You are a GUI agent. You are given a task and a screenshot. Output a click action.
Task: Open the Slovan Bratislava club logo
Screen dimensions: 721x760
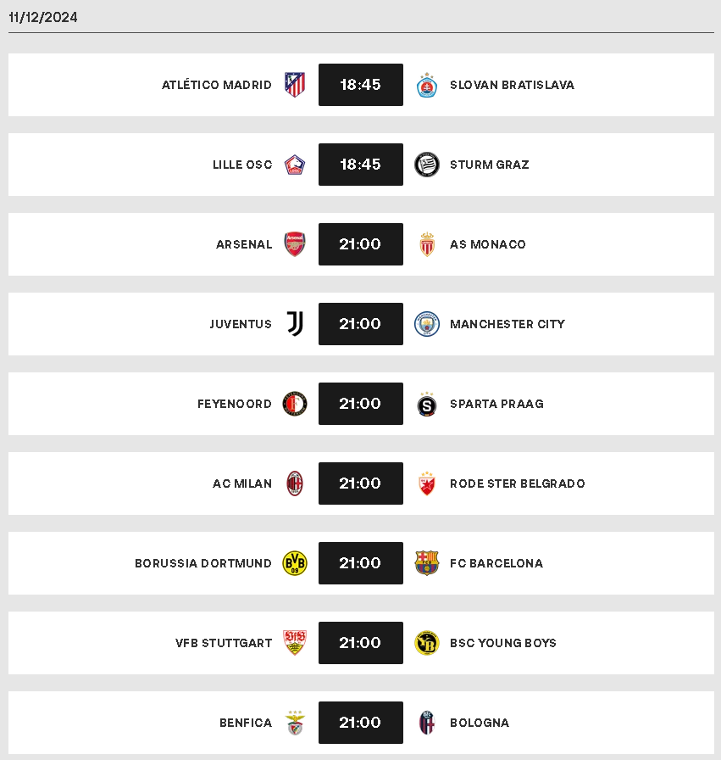coord(427,85)
